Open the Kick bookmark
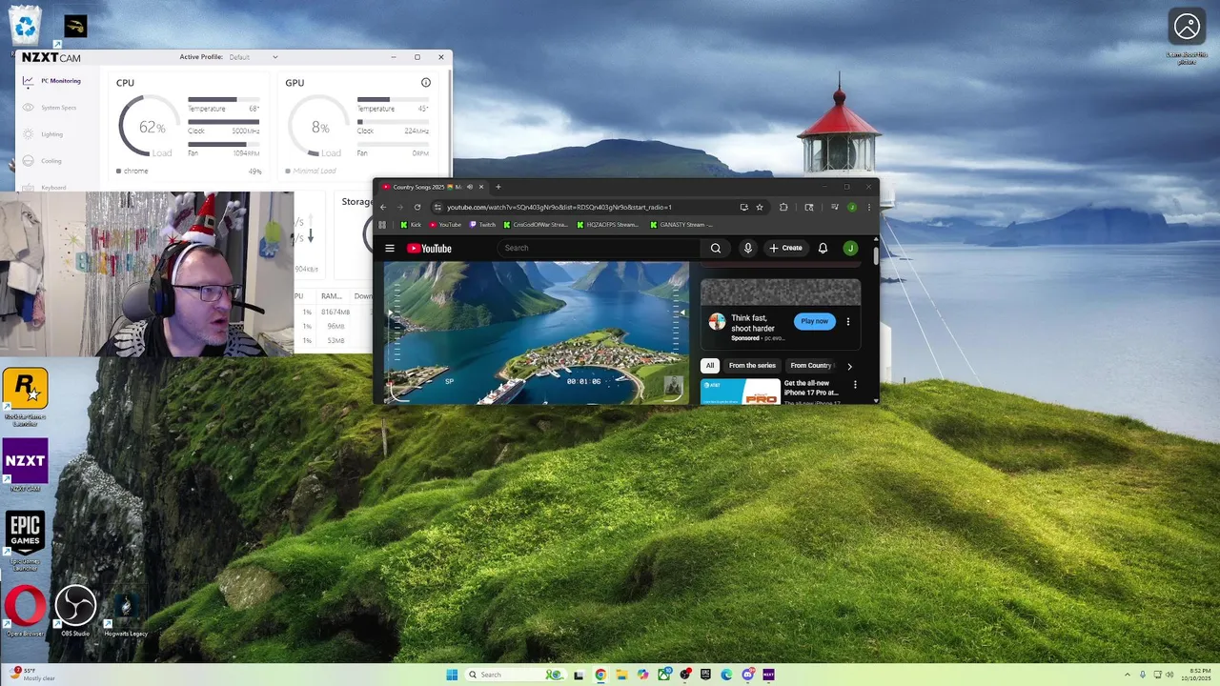Viewport: 1220px width, 686px height. (x=411, y=225)
